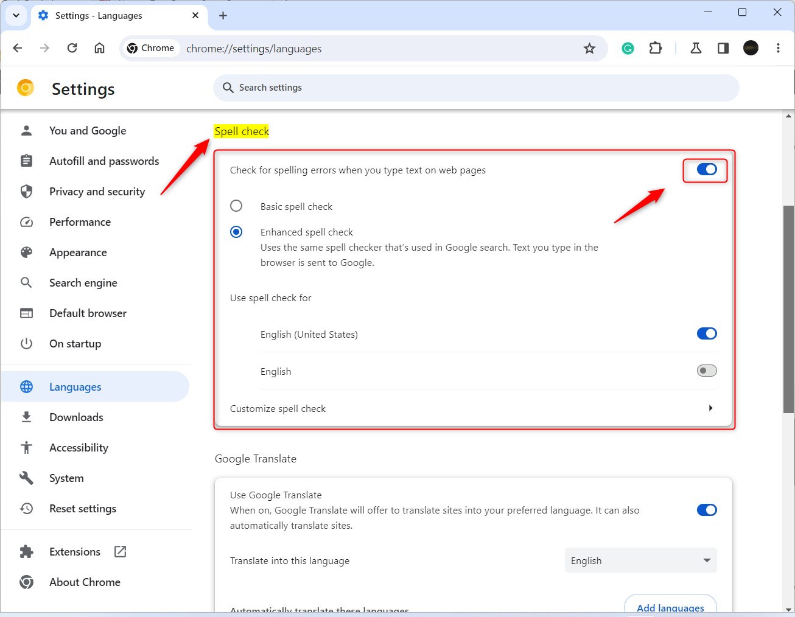Open the Privacy and security shield icon
The width and height of the screenshot is (795, 617).
coord(27,191)
